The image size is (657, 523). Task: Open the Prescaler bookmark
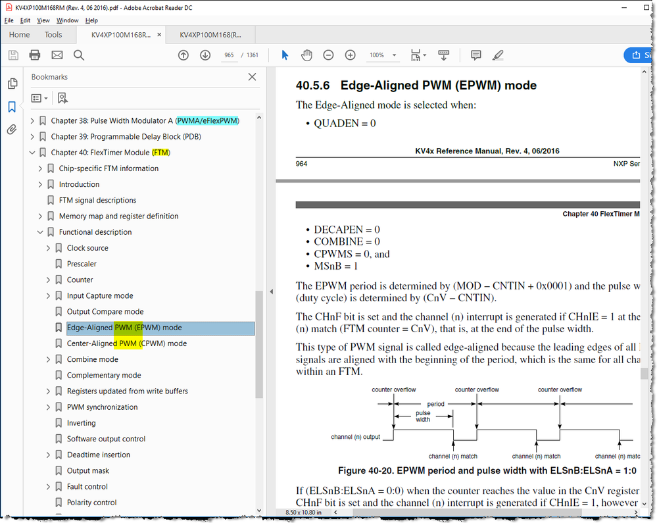click(x=82, y=264)
